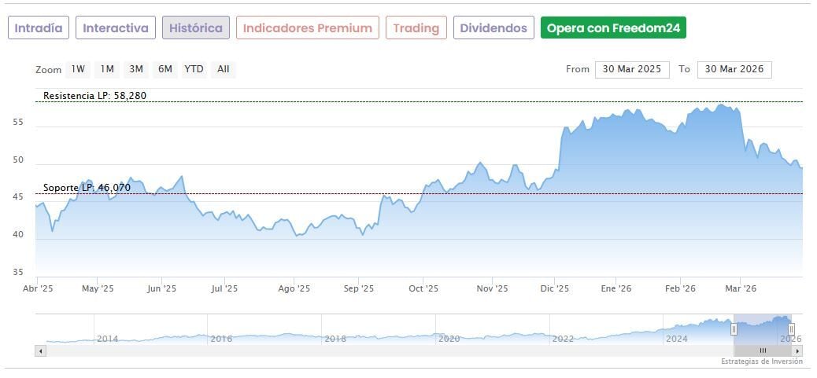Switch to the Interactiva tab

coord(116,28)
